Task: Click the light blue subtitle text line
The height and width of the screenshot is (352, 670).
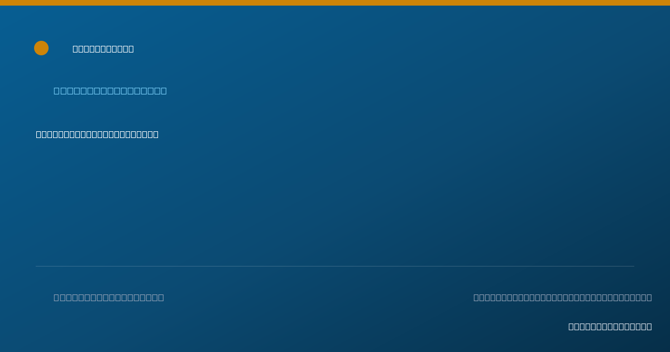Action: [x=110, y=91]
